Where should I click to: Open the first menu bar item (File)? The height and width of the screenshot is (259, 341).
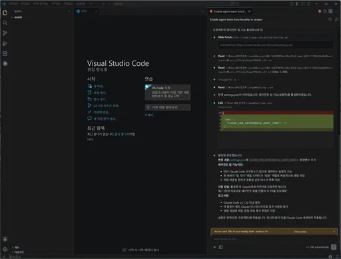pos(13,4)
